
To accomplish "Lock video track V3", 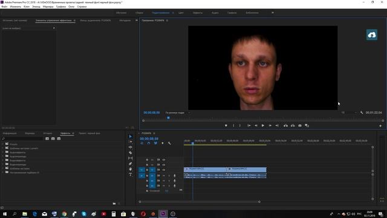I will tap(147, 160).
